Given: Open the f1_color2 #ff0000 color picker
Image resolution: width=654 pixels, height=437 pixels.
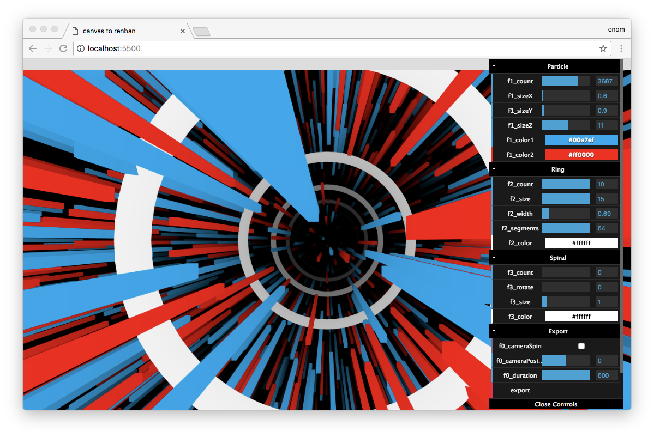Looking at the screenshot, I should coord(581,155).
